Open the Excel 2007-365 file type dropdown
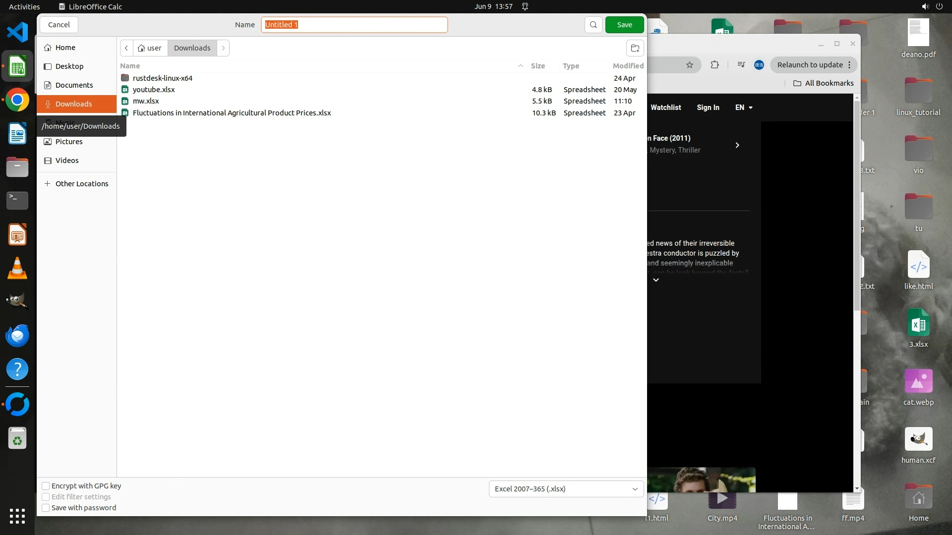The width and height of the screenshot is (952, 535). (x=566, y=489)
